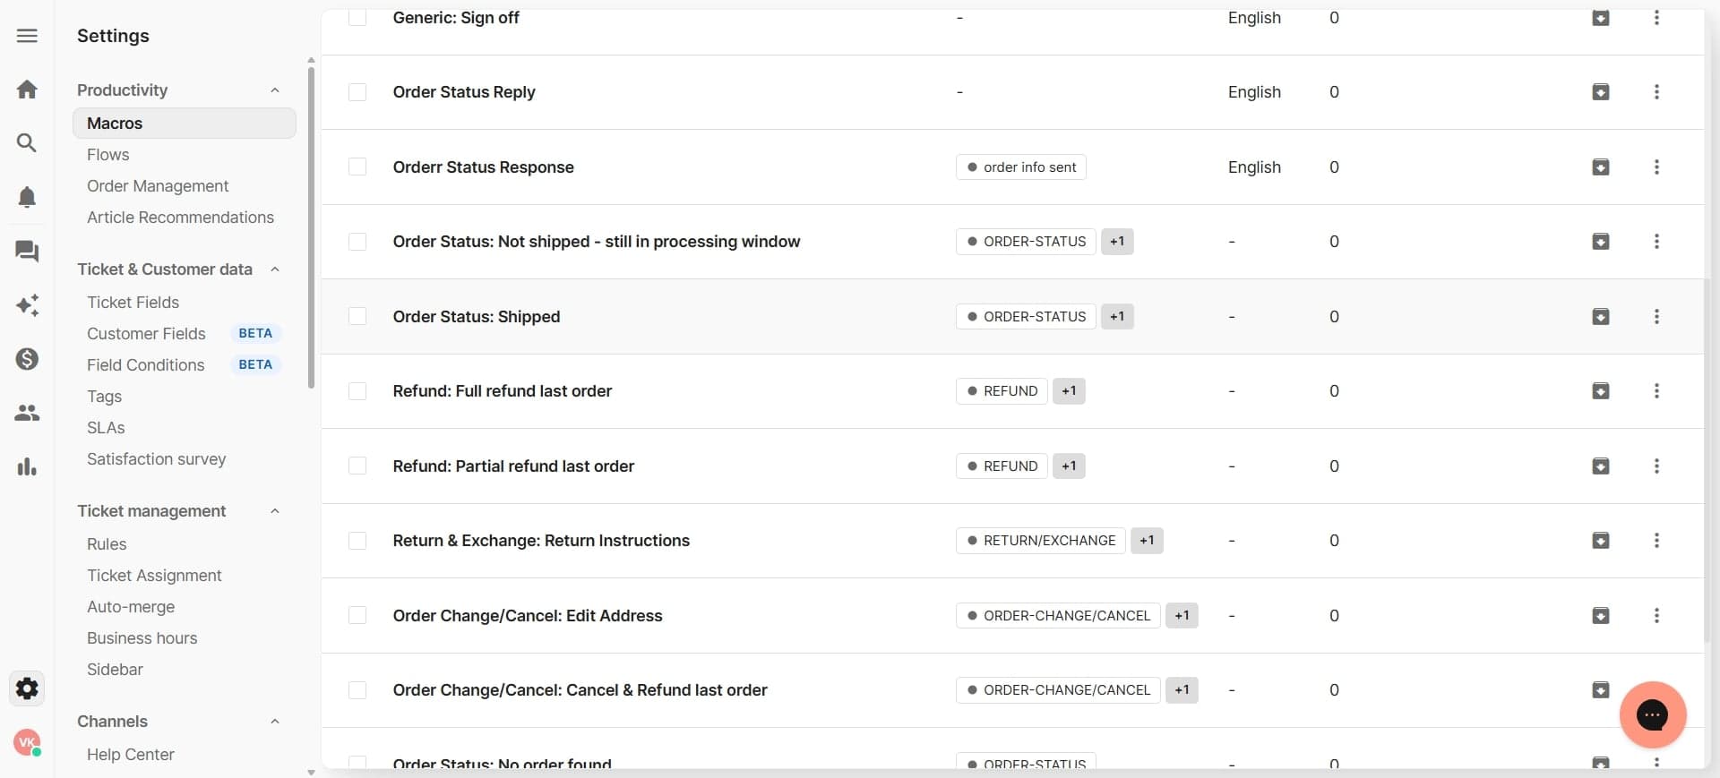Tick the checkbox beside Order Status: Shipped
This screenshot has width=1720, height=778.
(x=357, y=317)
